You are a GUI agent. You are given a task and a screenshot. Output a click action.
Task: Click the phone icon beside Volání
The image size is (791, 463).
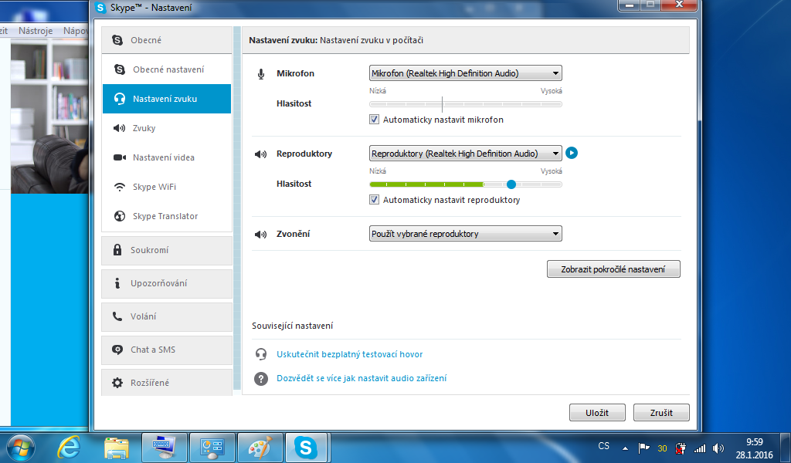pos(117,316)
